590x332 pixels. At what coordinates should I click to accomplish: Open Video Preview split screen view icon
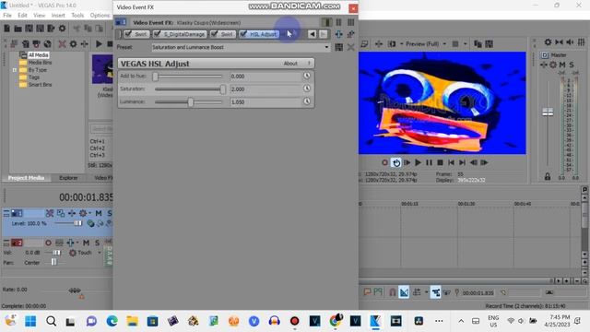tap(392, 44)
